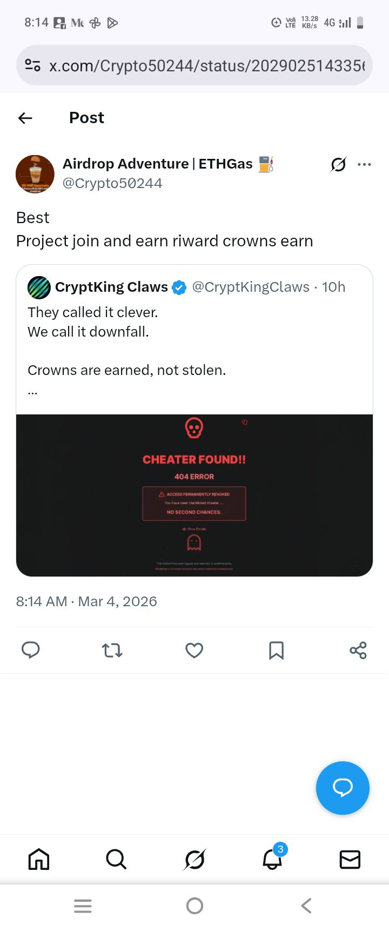
Task: Open the CHEATER FOUND quoted image
Action: pos(194,495)
